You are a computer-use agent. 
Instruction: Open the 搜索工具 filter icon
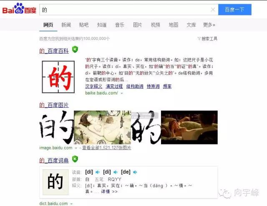click(x=199, y=39)
